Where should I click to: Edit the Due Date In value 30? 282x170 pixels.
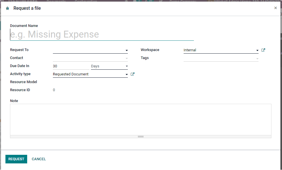coord(71,66)
